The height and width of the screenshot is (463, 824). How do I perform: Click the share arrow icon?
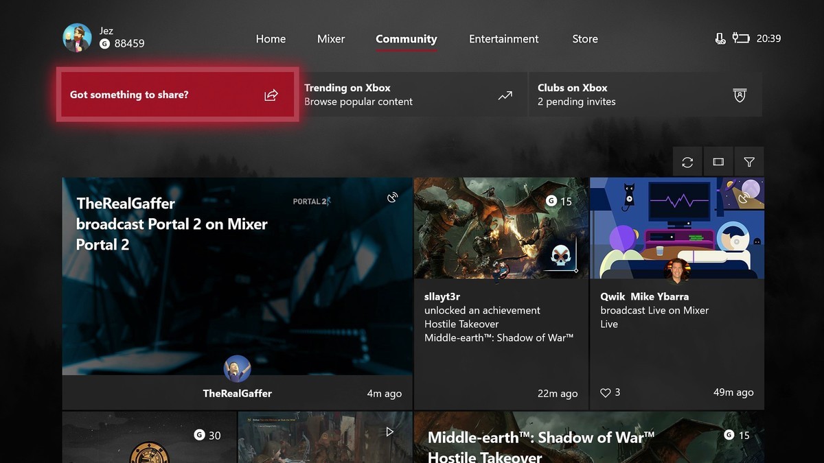(x=271, y=95)
